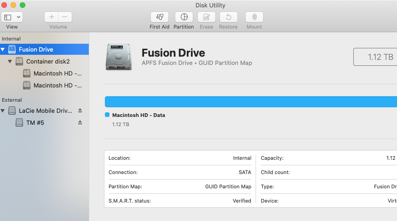Screen dimensions: 397x221
Task: Click the LaCie external drive icon
Action: tap(12, 110)
